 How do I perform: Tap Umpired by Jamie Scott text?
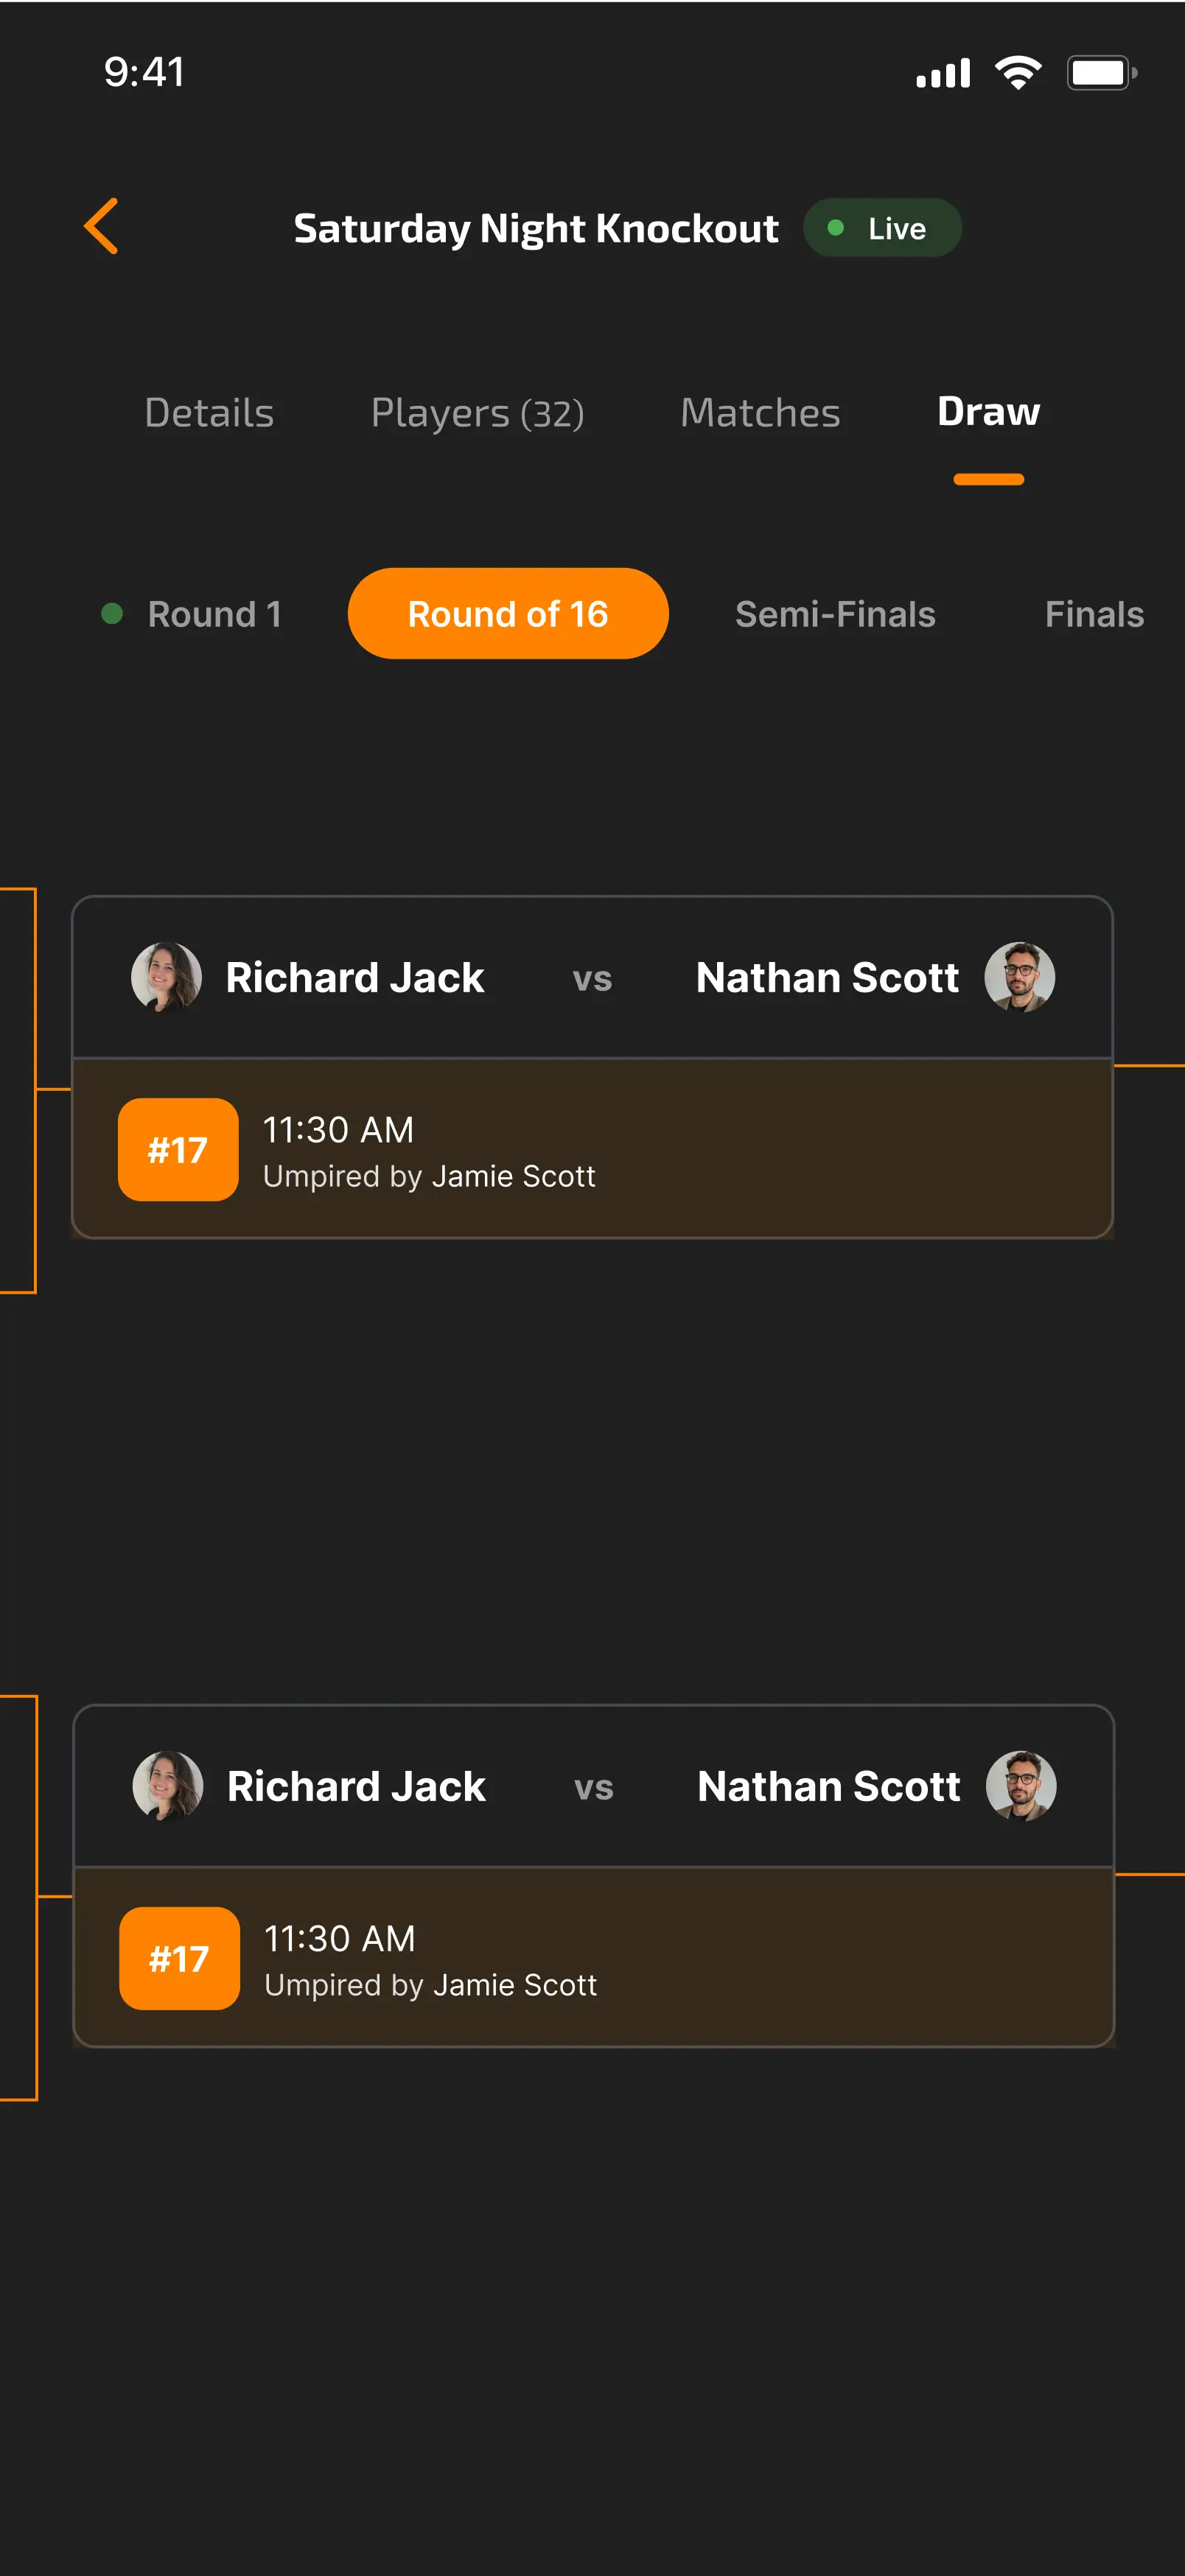[429, 1175]
